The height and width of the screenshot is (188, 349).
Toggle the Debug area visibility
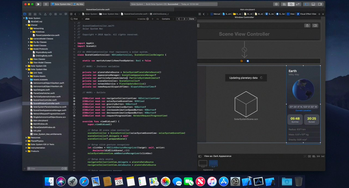tap(313, 4)
